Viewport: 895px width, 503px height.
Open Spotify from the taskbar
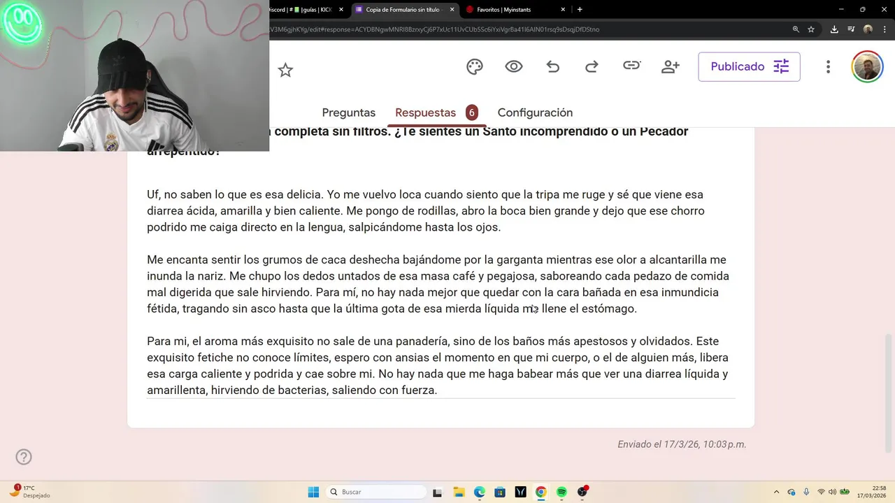[561, 492]
